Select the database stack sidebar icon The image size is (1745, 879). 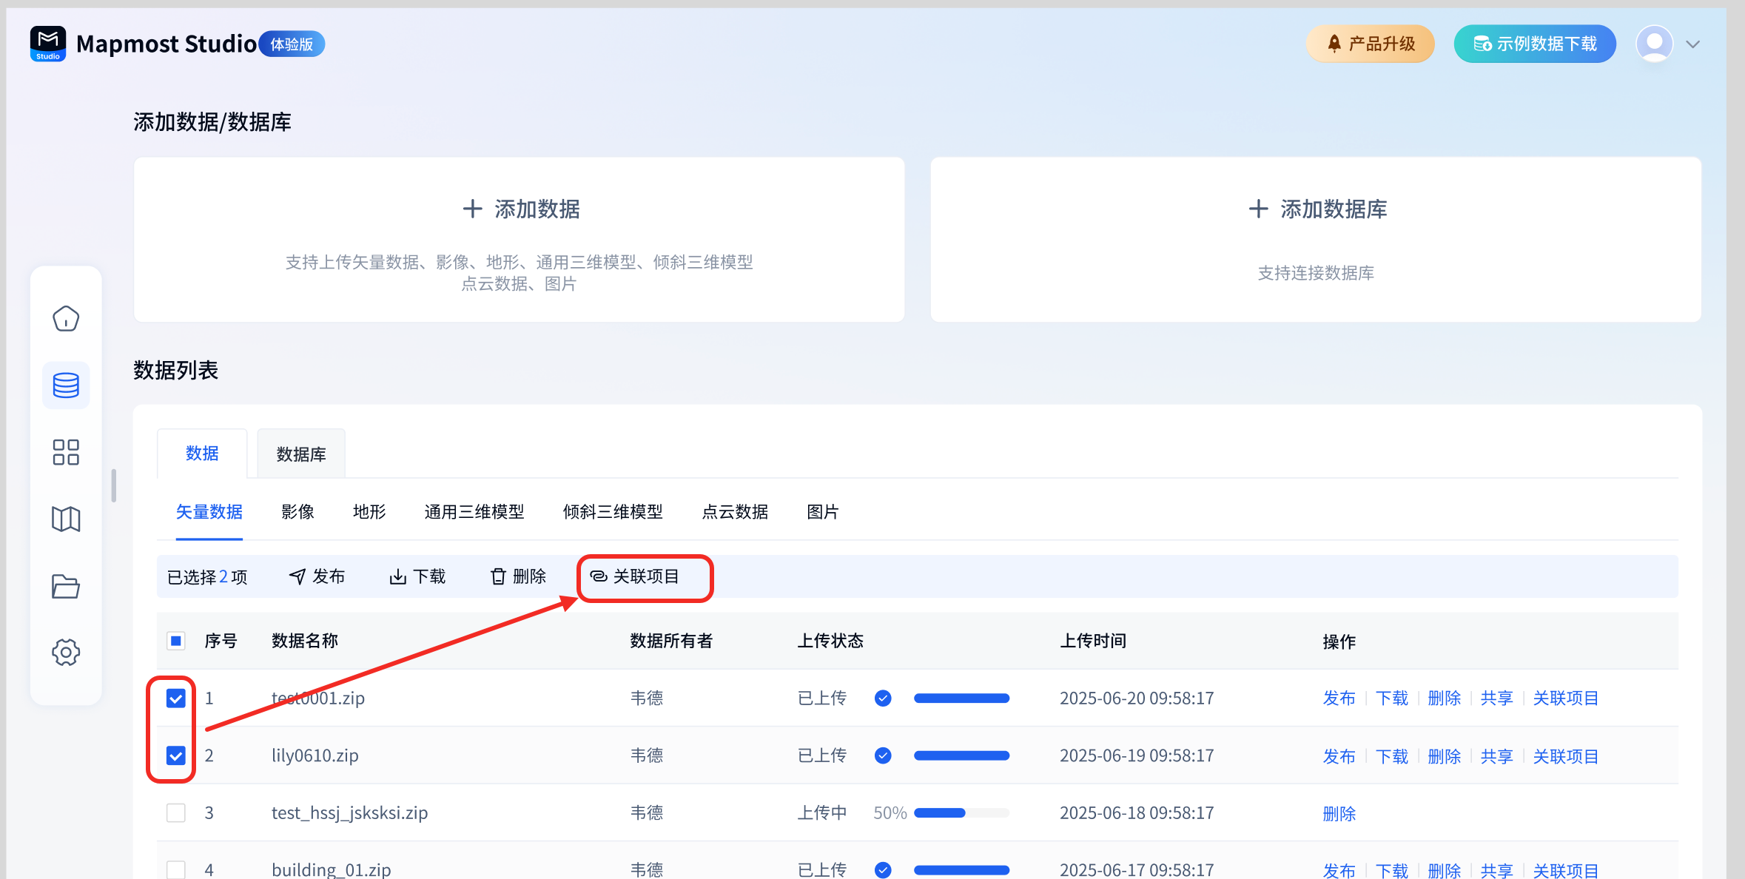coord(66,385)
